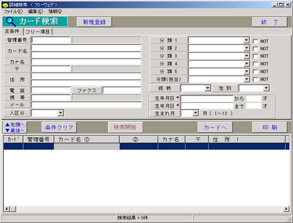Screen dimensions: 293x223
Task: Expand the 分類 1 dropdown
Action: (x=246, y=40)
